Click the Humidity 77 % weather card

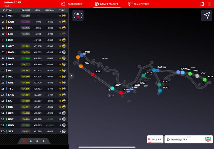pyautogui.click(x=189, y=139)
